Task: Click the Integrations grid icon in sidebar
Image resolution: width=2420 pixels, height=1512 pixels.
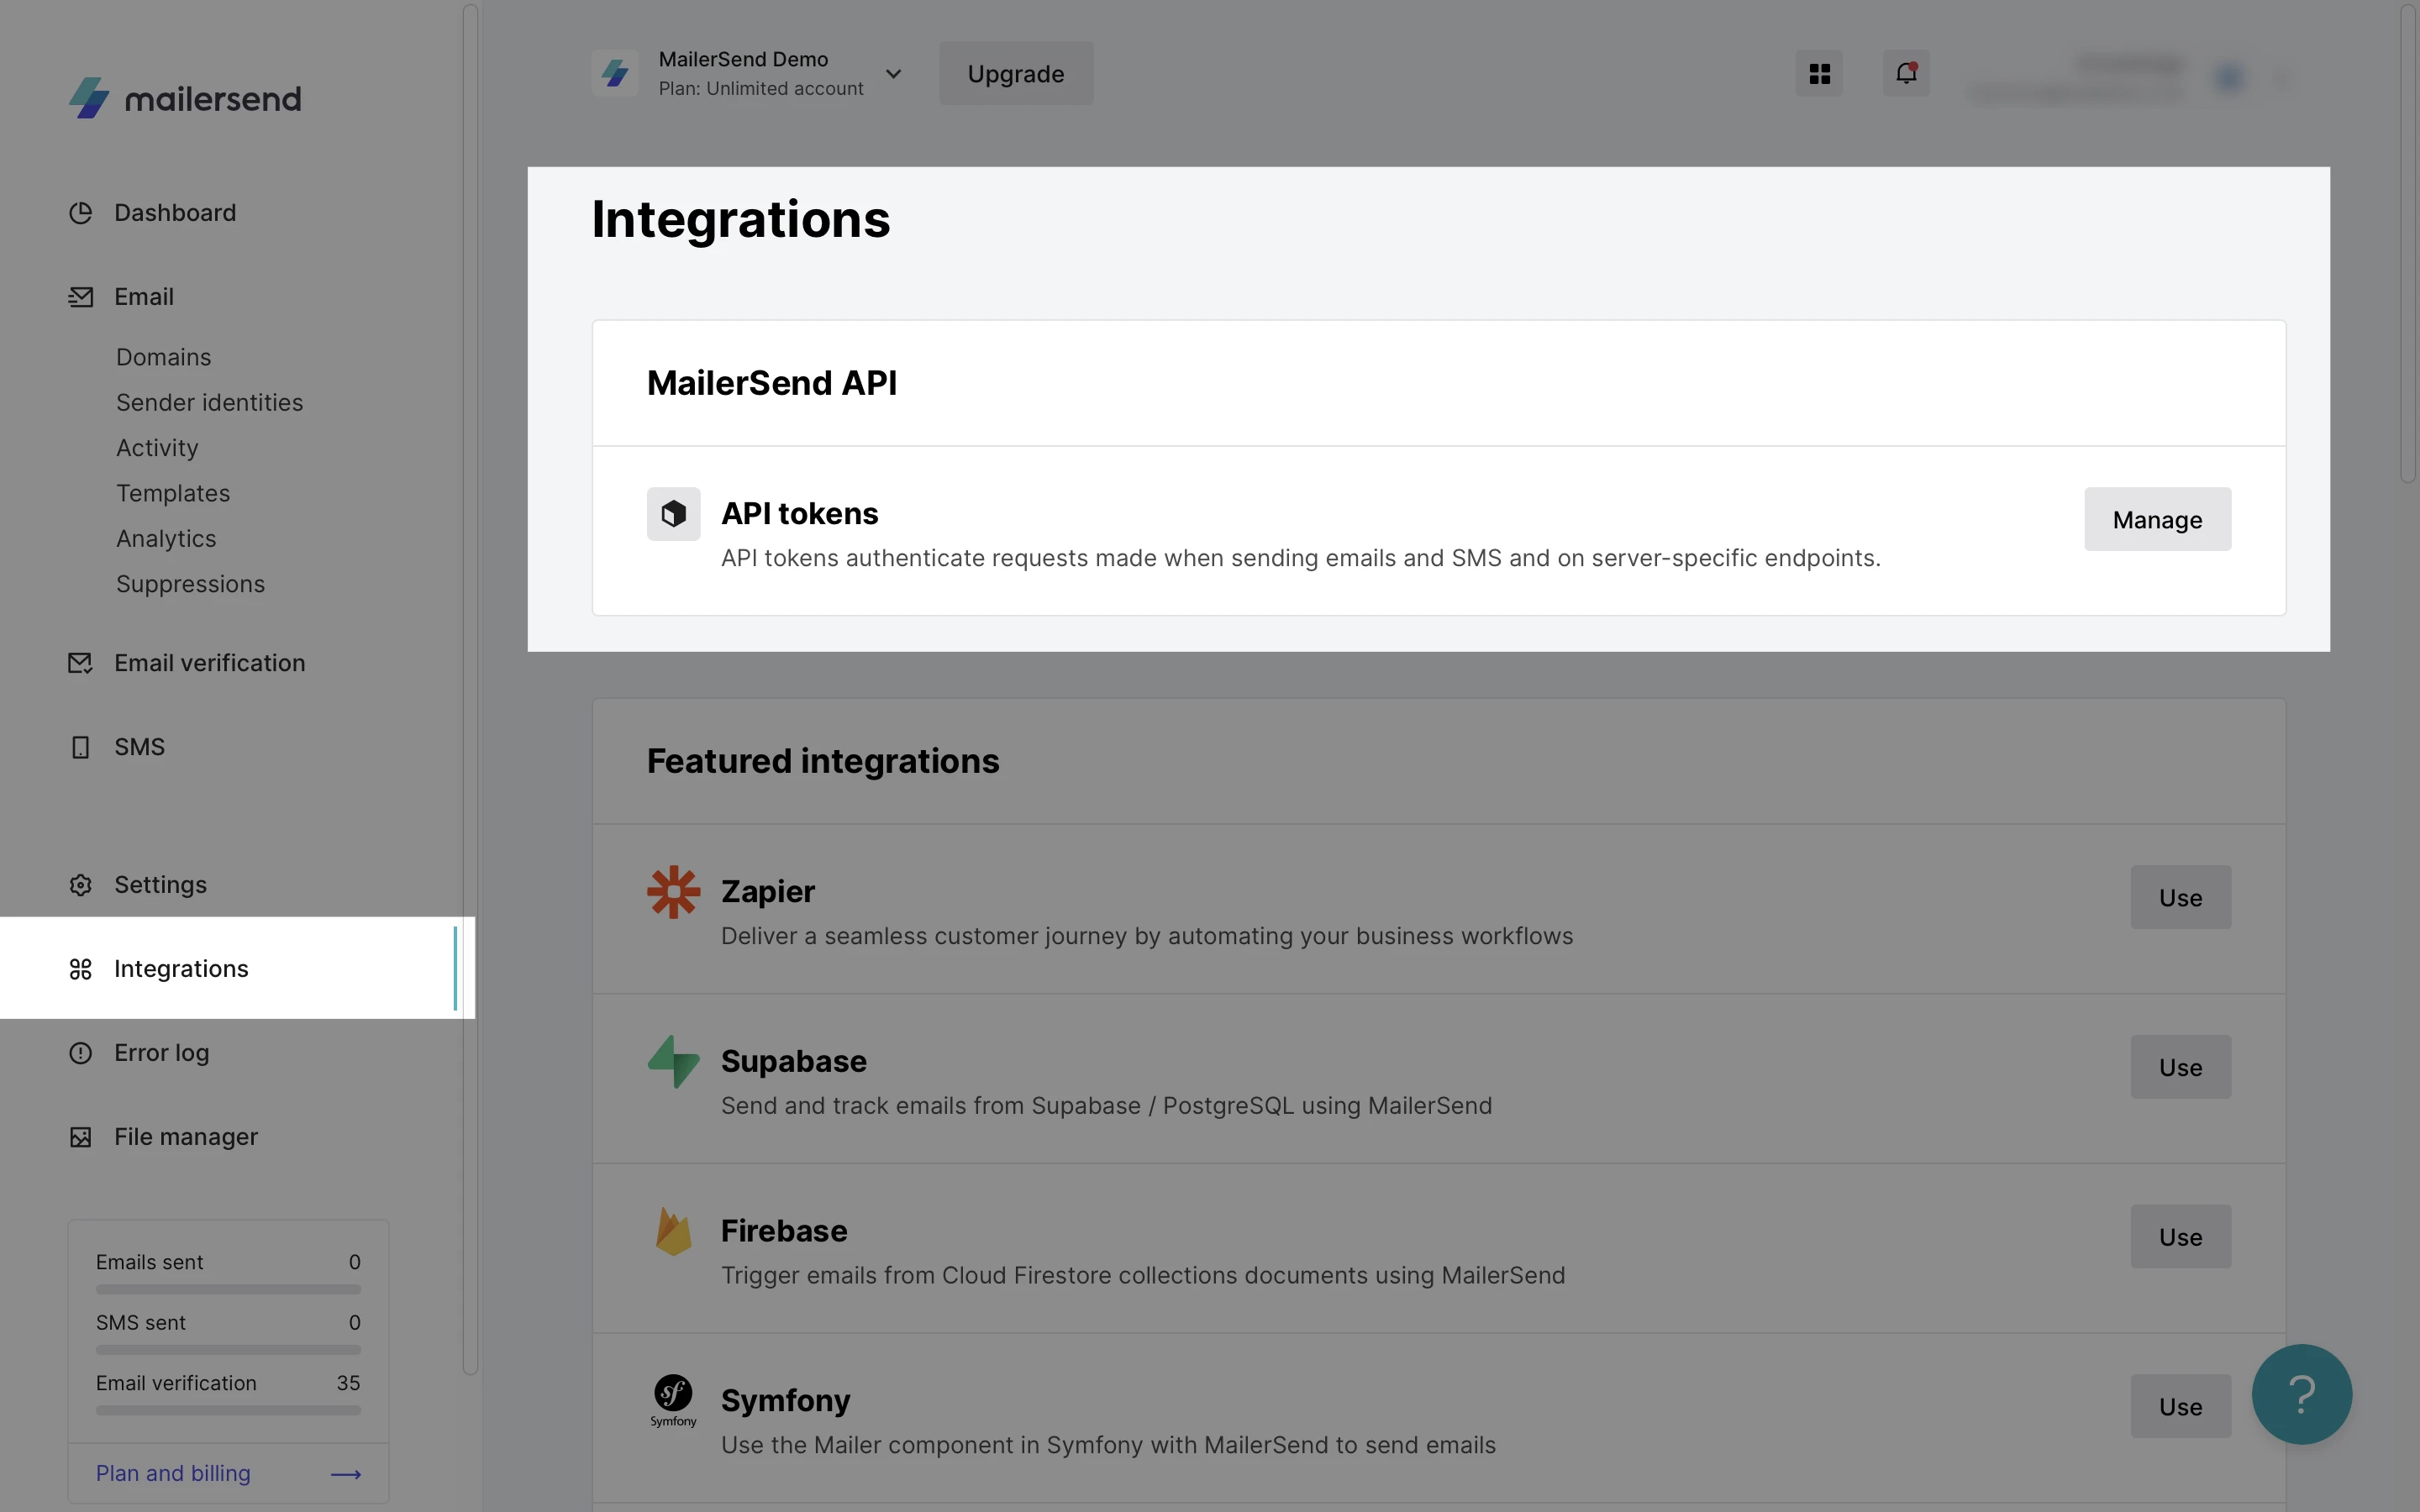Action: click(x=81, y=969)
